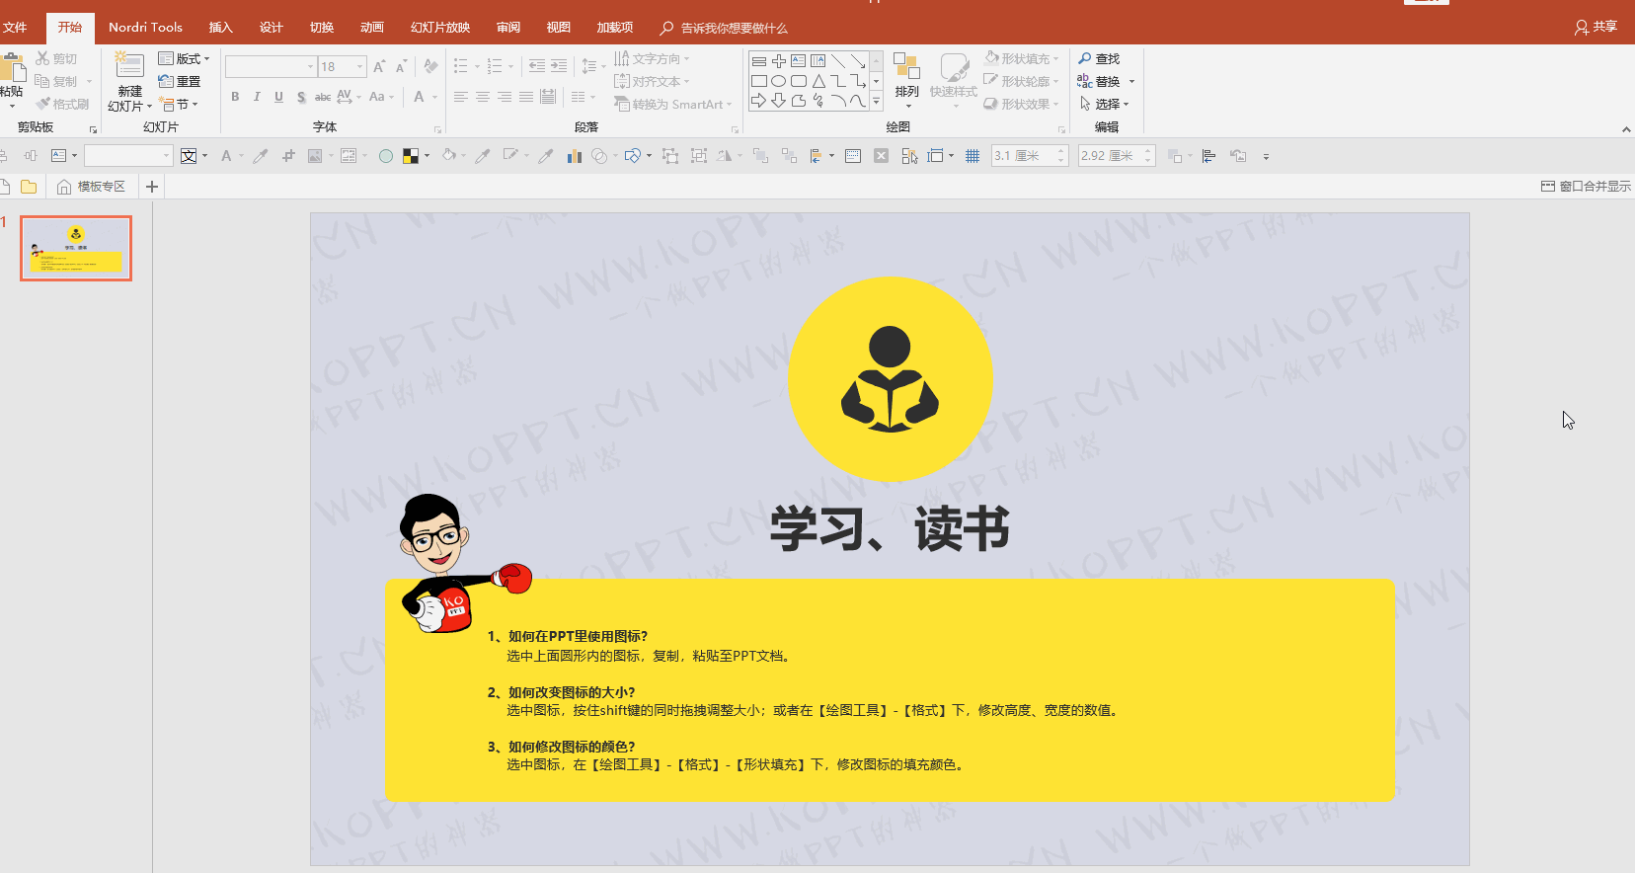Select right arrow shape in gallery
This screenshot has height=873, width=1635.
pyautogui.click(x=758, y=101)
